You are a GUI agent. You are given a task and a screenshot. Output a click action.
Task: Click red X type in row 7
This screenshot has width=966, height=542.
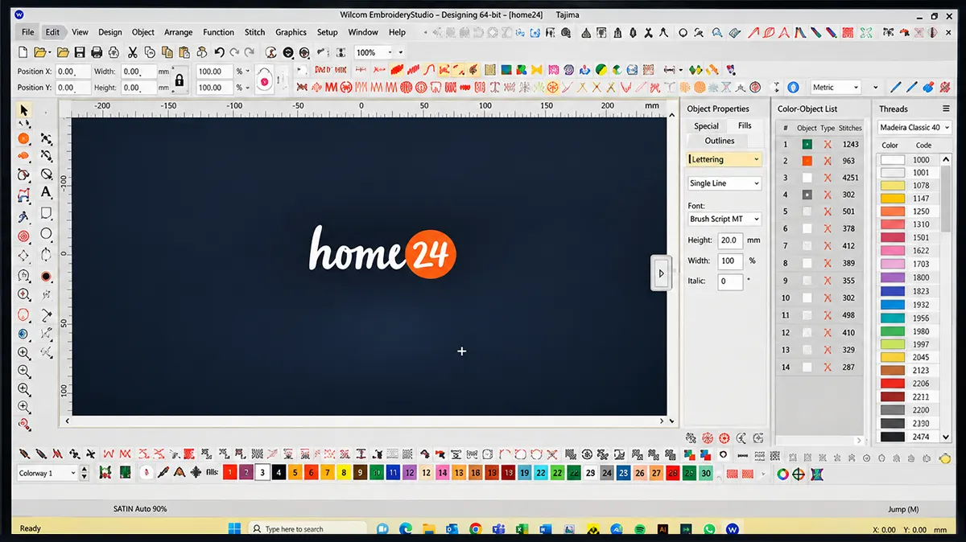point(828,245)
